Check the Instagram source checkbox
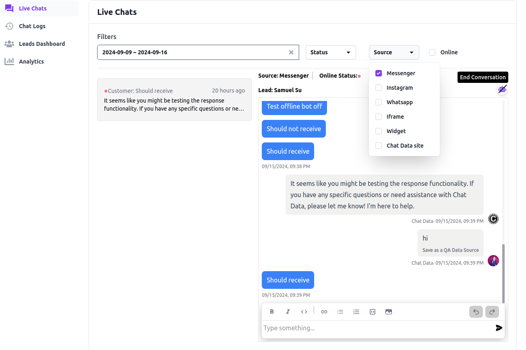The width and height of the screenshot is (526, 350). (379, 88)
